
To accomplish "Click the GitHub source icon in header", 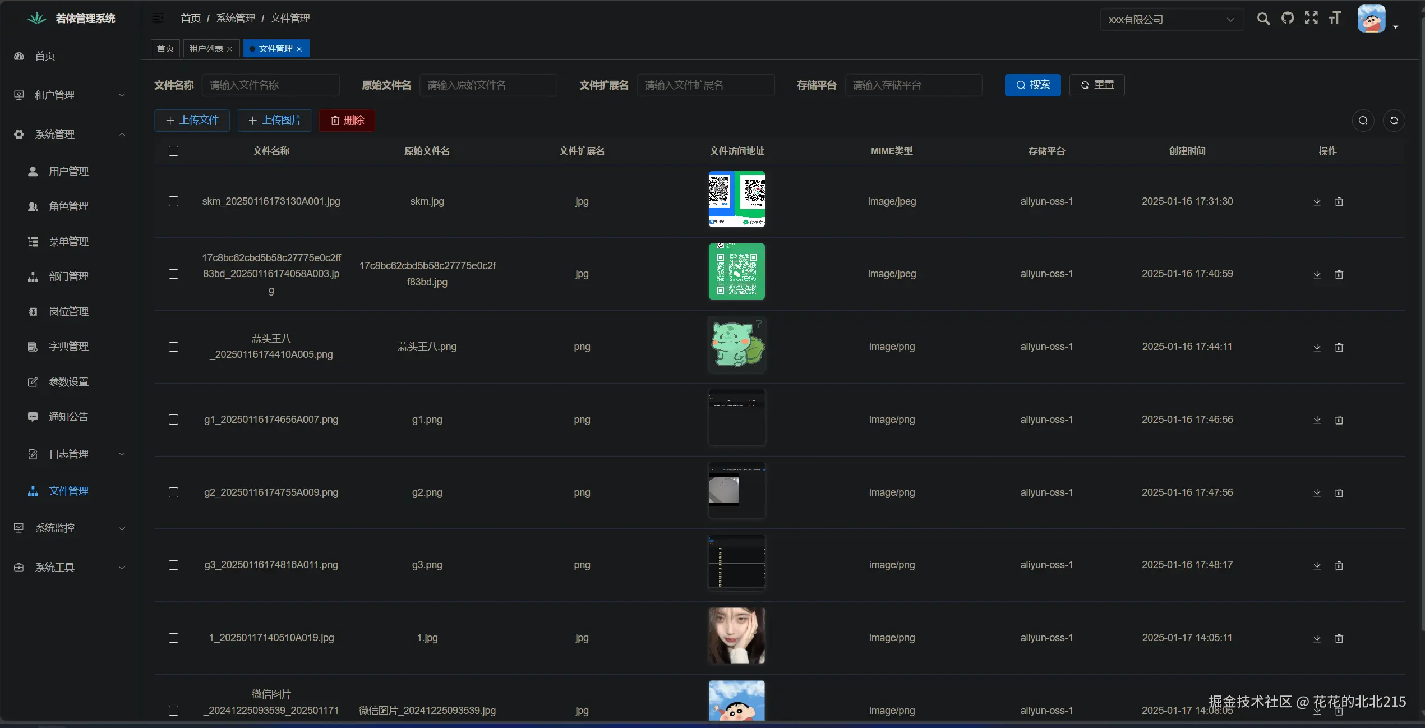I will tap(1288, 19).
